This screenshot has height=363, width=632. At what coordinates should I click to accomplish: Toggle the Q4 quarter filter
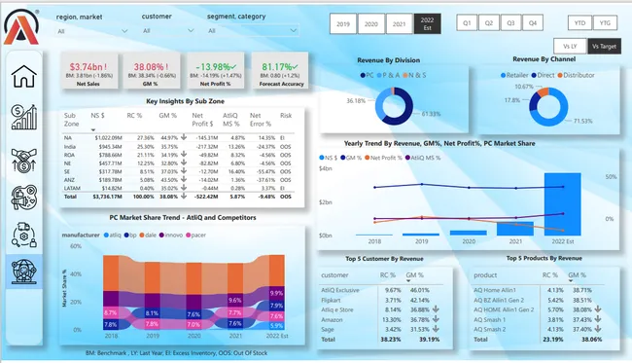tap(533, 23)
